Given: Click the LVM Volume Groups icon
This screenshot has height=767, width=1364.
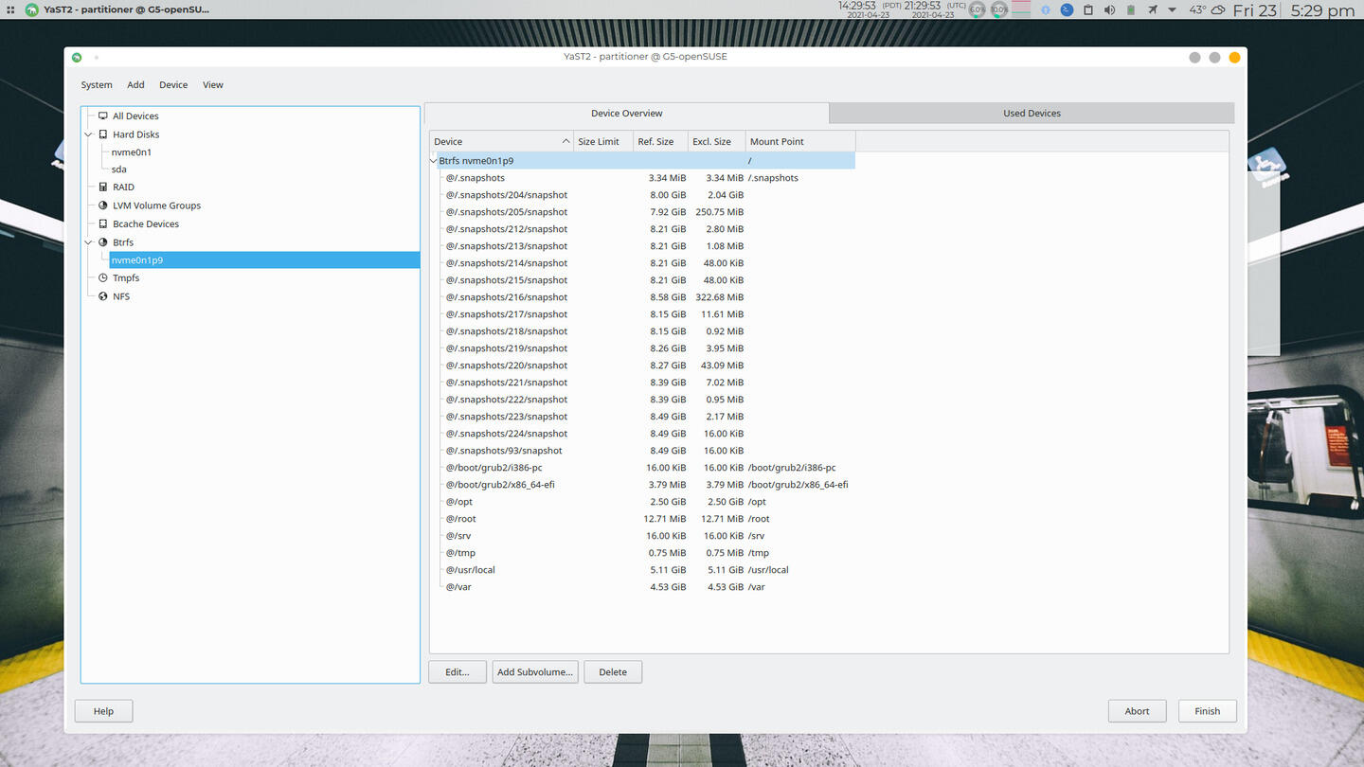Looking at the screenshot, I should click(x=103, y=205).
